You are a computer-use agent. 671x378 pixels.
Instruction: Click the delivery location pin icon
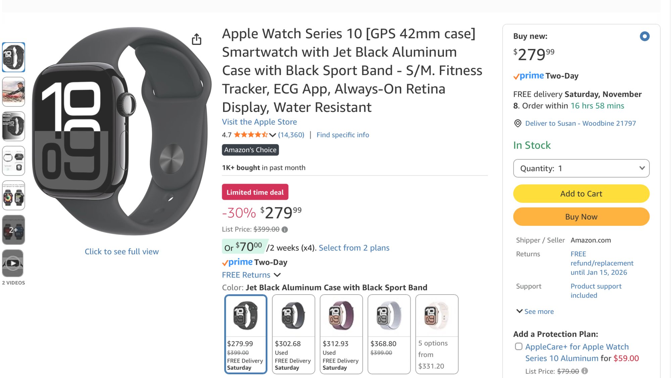518,123
